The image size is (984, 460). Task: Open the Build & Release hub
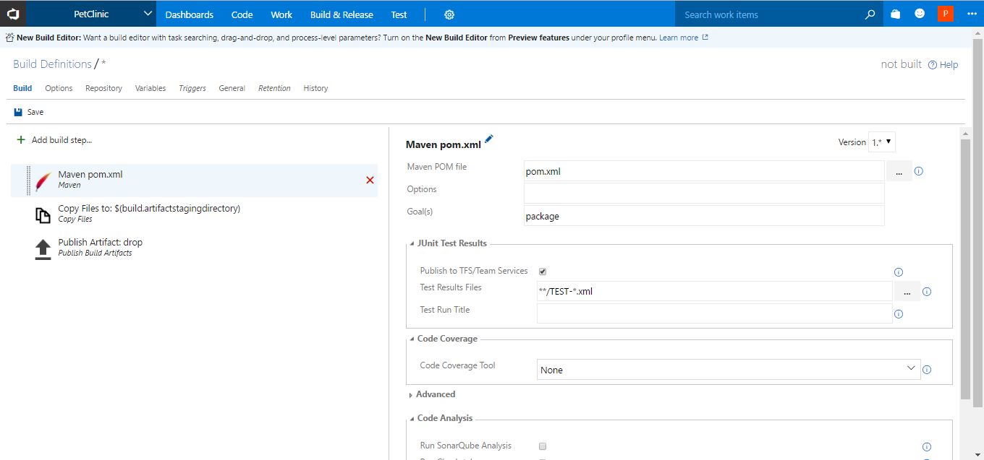coord(342,14)
